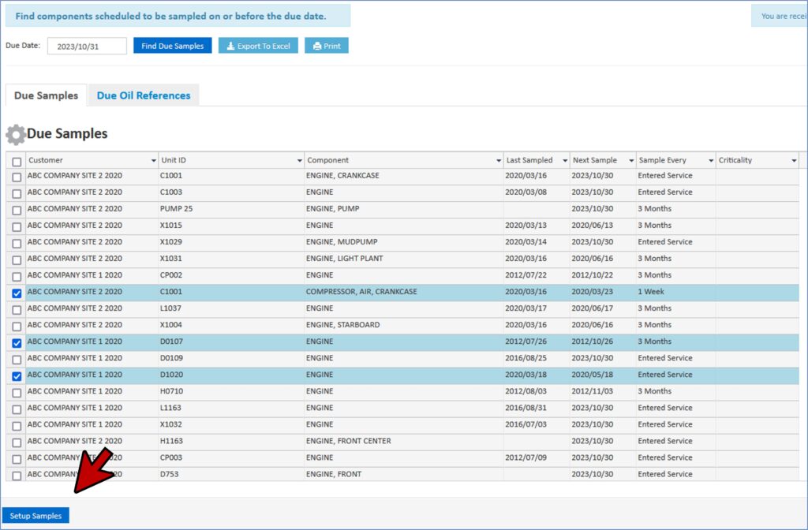Open the Customer column filter dropdown

pos(153,161)
